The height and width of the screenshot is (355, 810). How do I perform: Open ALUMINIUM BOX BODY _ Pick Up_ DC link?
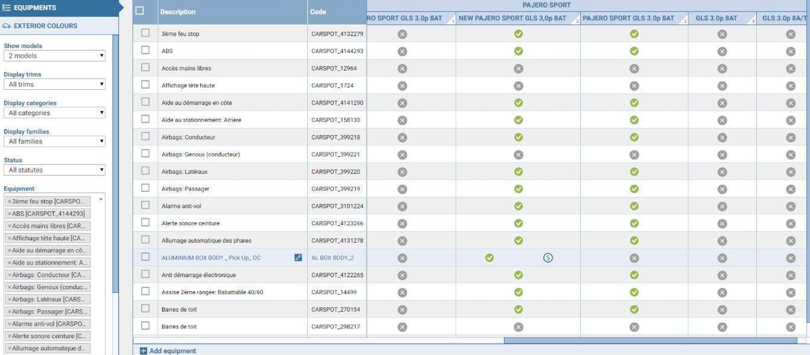[211, 258]
